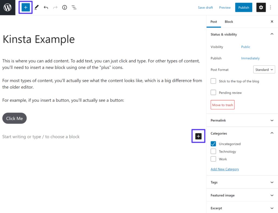The width and height of the screenshot is (278, 213).
Task: Uncheck the Uncategorized category
Action: click(213, 144)
